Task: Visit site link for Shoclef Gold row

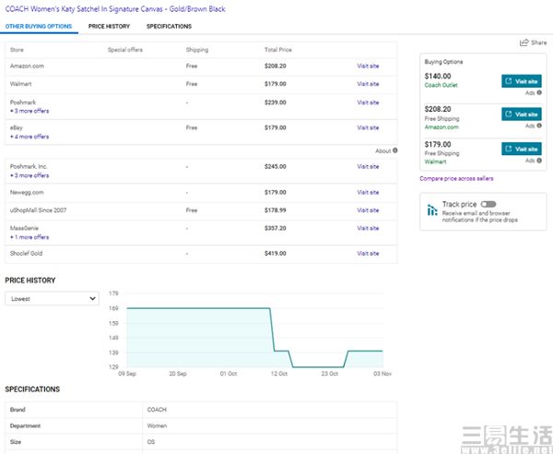Action: coord(368,253)
